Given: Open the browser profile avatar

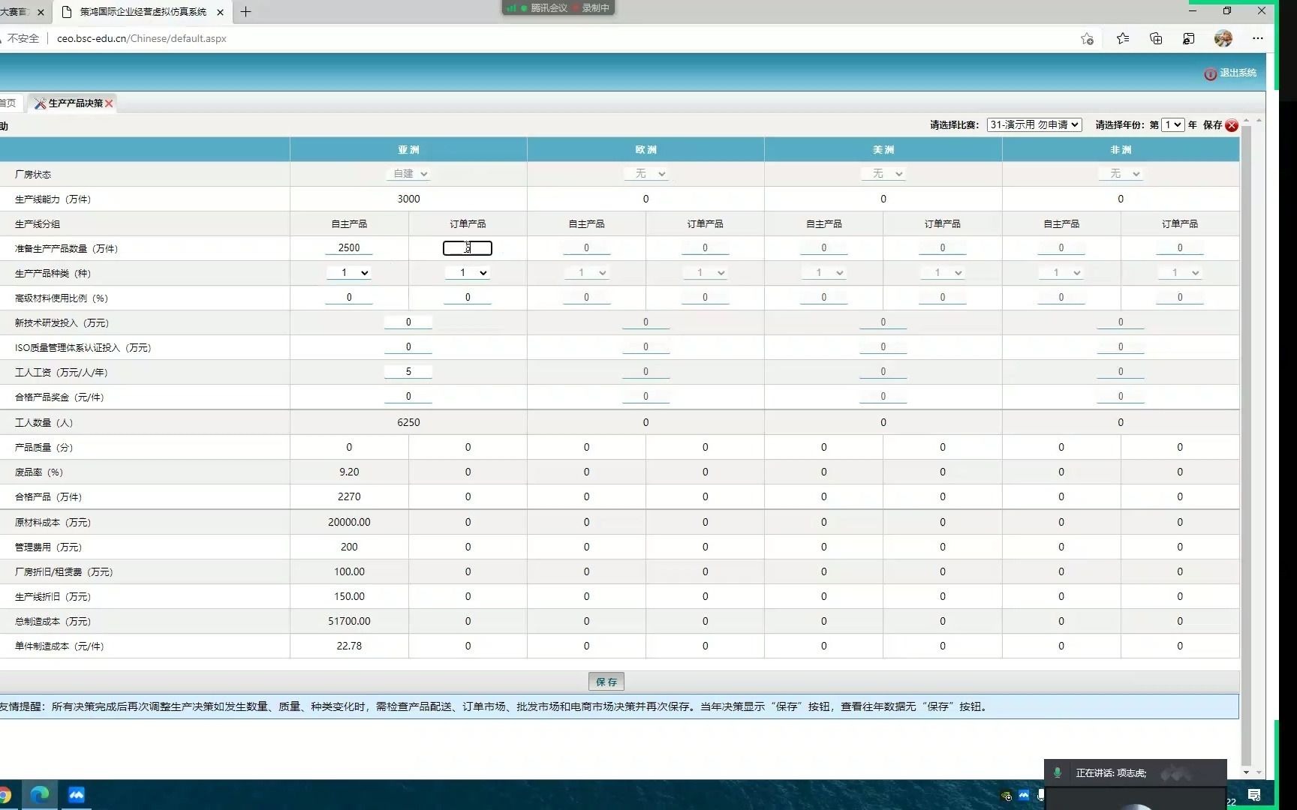Looking at the screenshot, I should pos(1223,38).
